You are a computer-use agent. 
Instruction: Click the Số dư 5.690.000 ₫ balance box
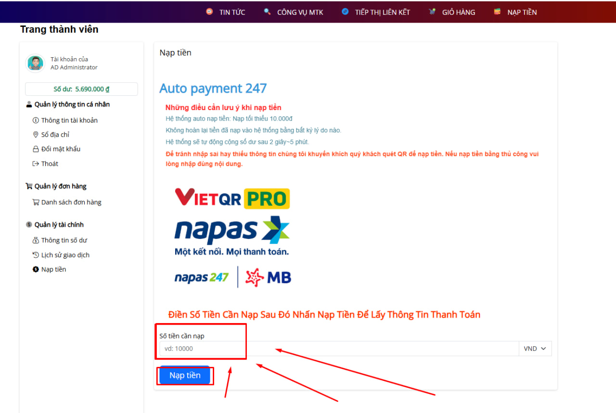click(x=81, y=89)
